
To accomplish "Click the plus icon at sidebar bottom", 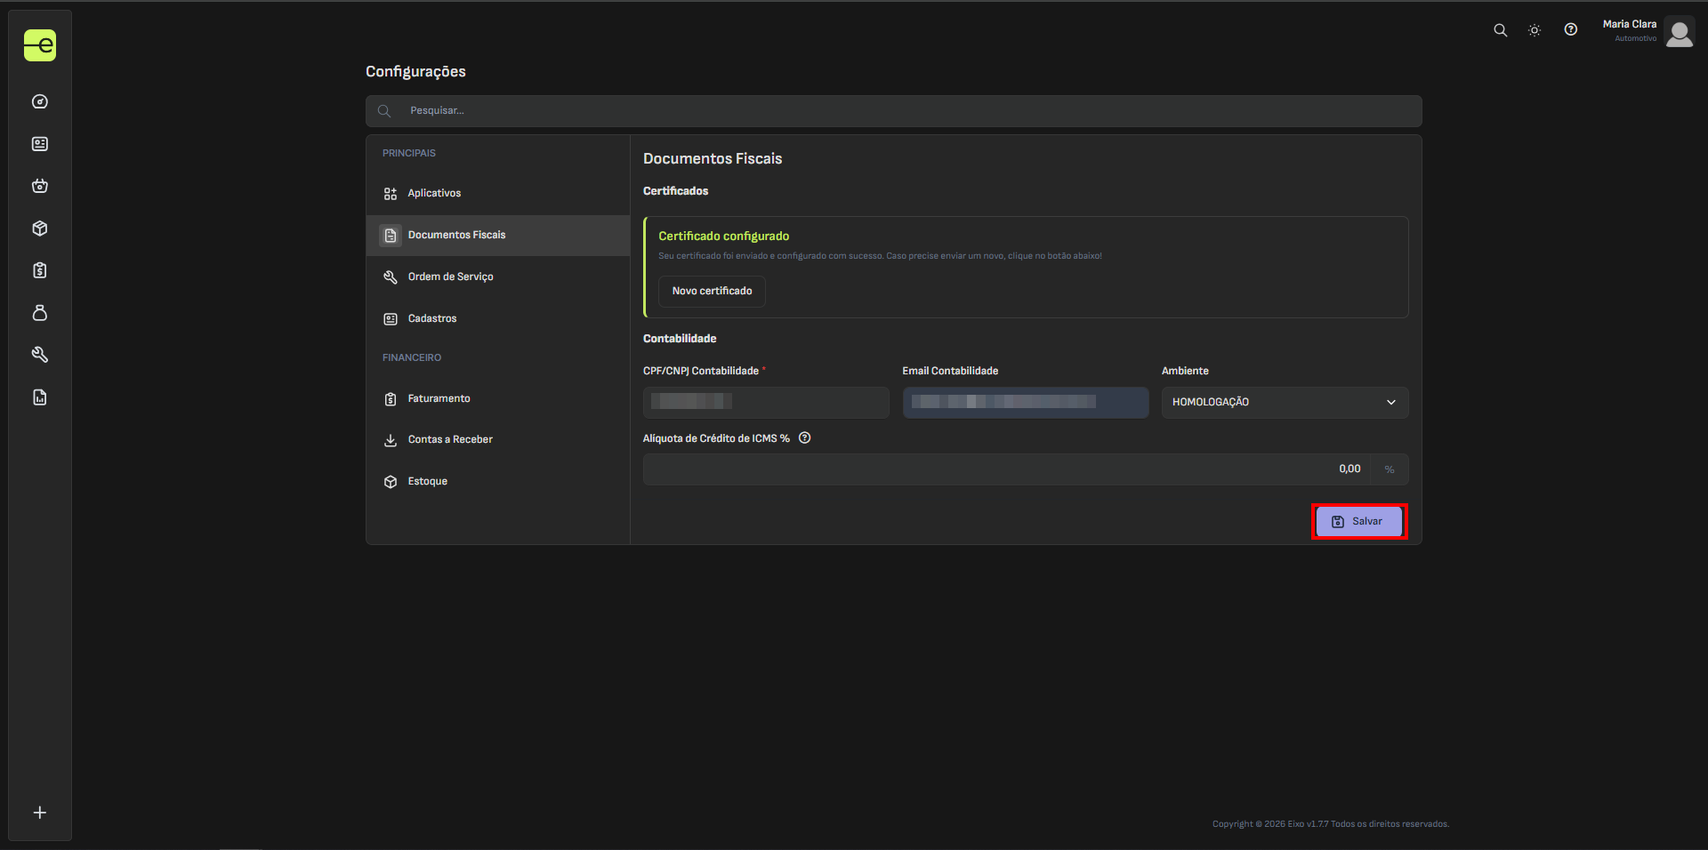I will (40, 813).
